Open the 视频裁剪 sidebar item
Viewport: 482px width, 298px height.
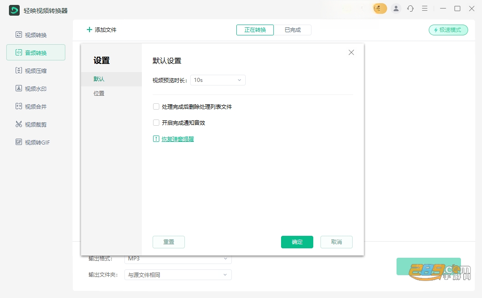click(36, 124)
